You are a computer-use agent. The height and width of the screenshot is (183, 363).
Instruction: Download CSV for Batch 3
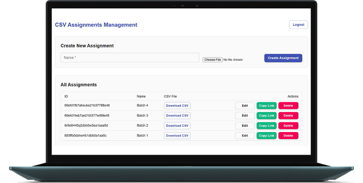coord(177,116)
